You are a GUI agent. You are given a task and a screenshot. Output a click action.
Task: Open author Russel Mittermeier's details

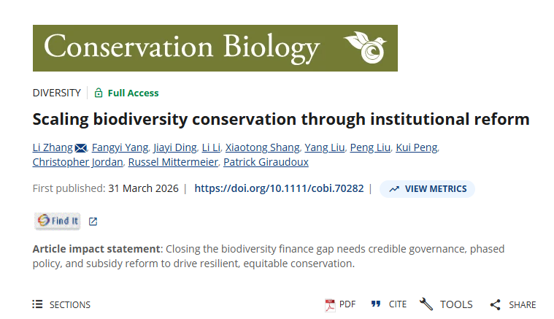pos(174,162)
